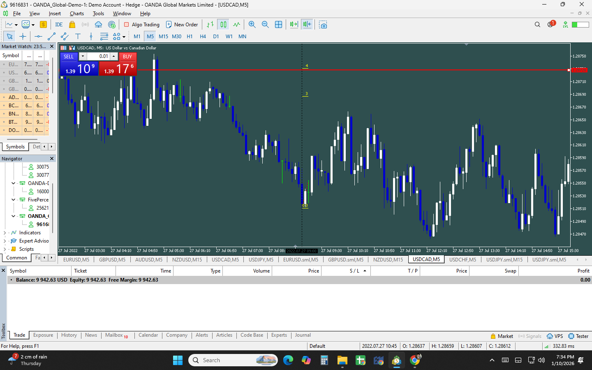Open the tile windows grid icon

[278, 25]
